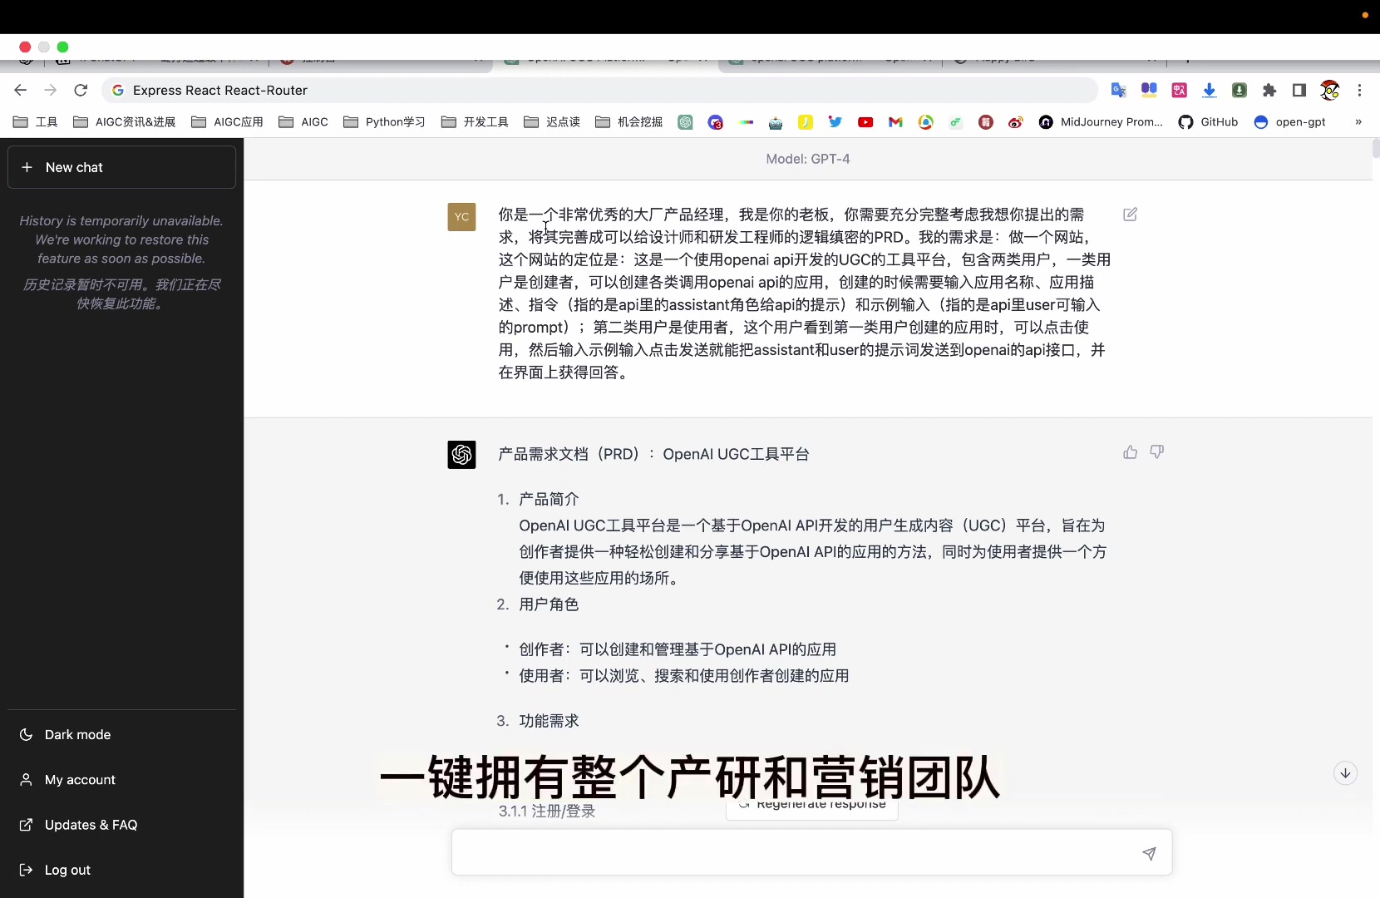
Task: Open the 机会挖掘 bookmark folder
Action: 629,122
